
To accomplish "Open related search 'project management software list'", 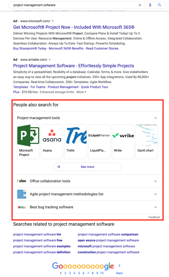I will click(37, 234).
